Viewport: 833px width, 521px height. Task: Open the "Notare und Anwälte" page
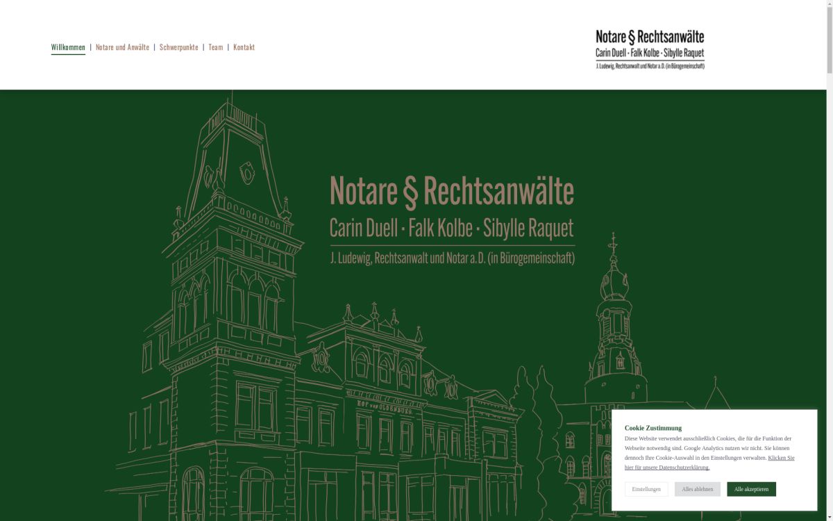coord(122,47)
